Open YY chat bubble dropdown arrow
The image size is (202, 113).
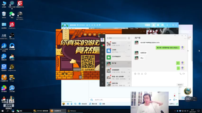pyautogui.click(x=176, y=100)
